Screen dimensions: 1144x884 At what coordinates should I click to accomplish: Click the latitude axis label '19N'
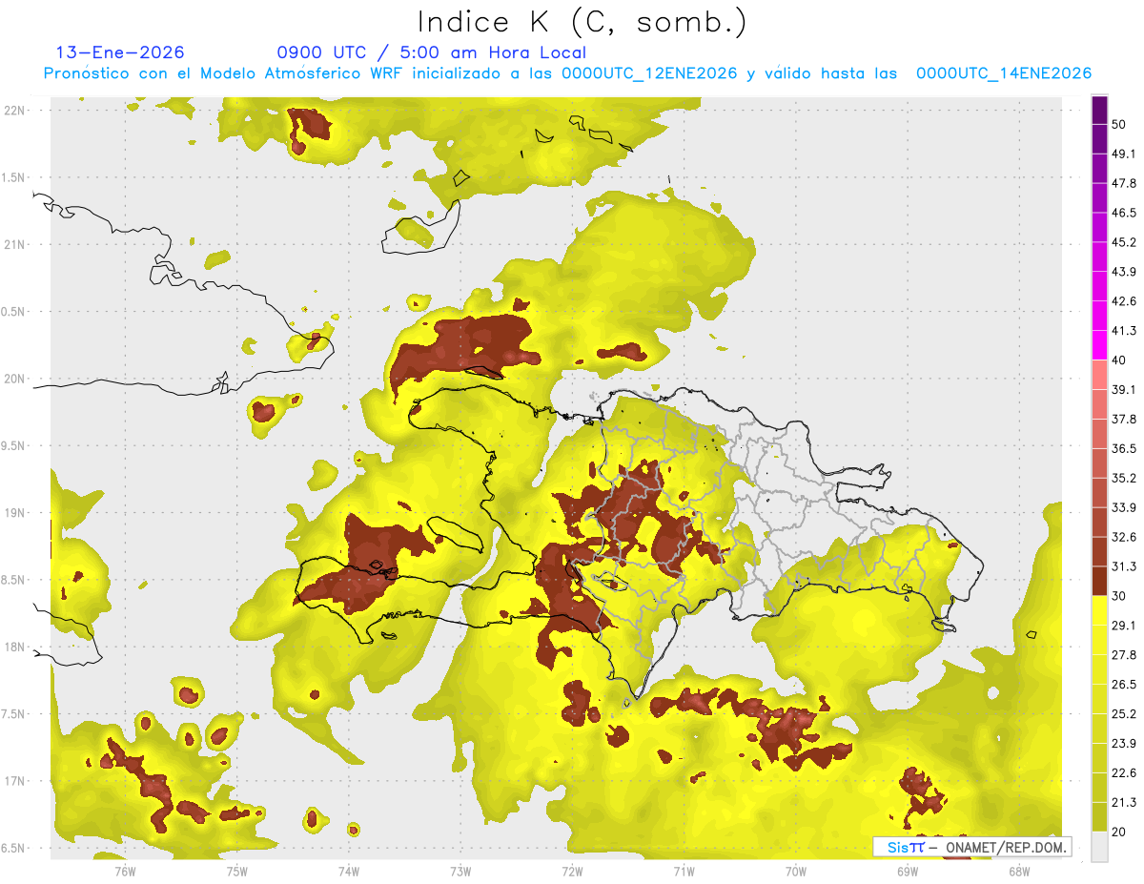(14, 513)
